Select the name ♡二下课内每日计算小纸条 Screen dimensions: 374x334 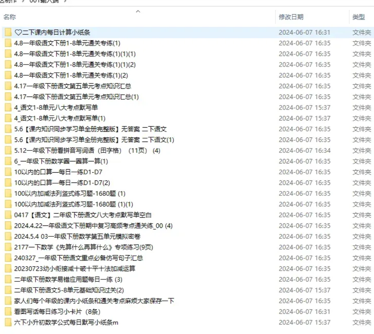pos(52,32)
